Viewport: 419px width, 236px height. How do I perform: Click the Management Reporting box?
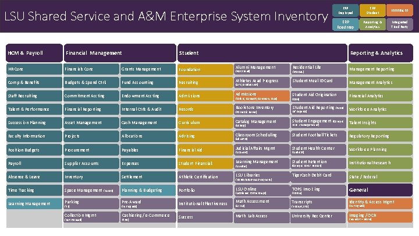pos(380,69)
